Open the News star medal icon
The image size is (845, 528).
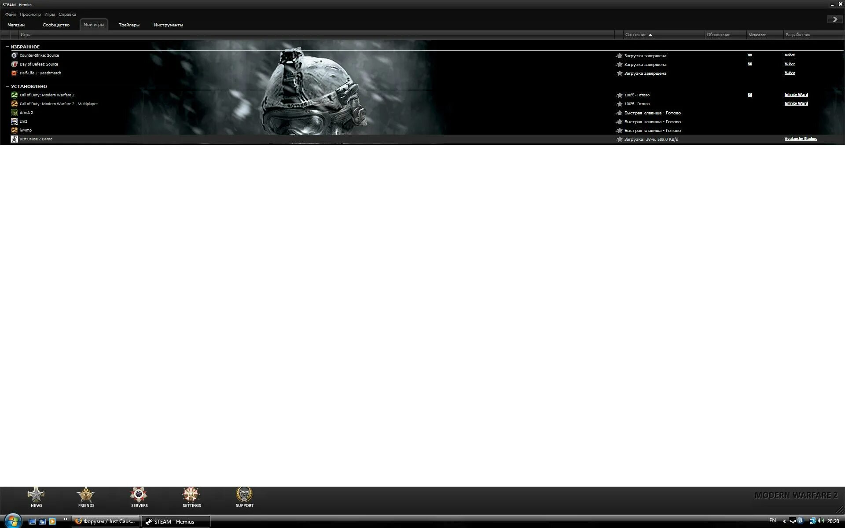[x=36, y=495]
